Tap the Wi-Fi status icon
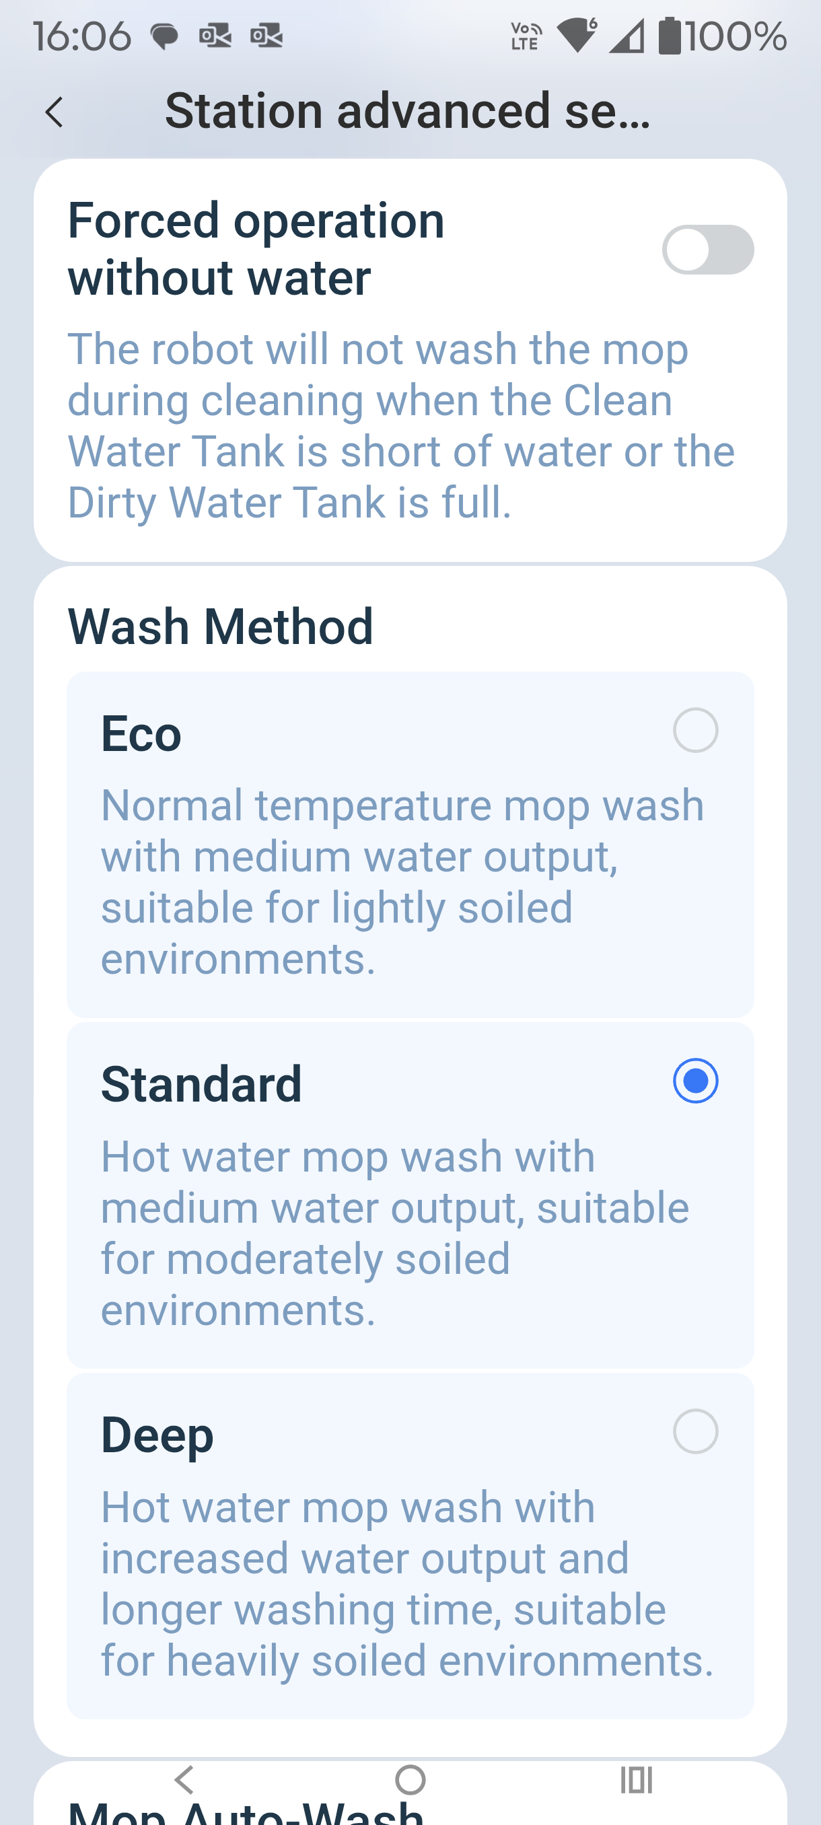The image size is (821, 1825). click(577, 36)
